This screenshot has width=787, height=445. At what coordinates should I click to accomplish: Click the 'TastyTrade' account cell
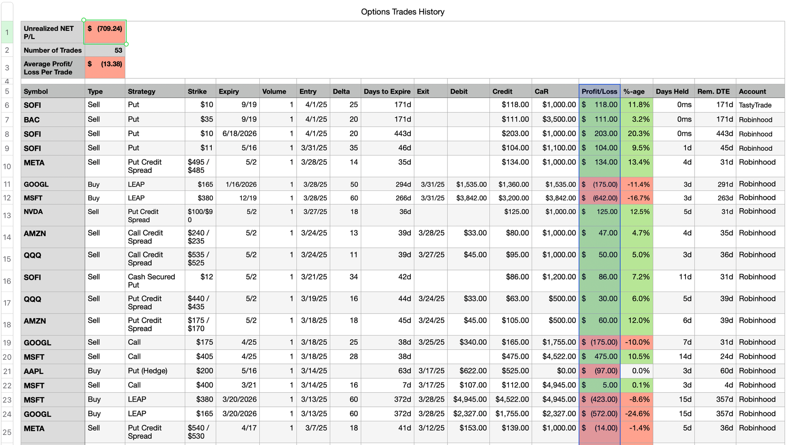(x=760, y=105)
